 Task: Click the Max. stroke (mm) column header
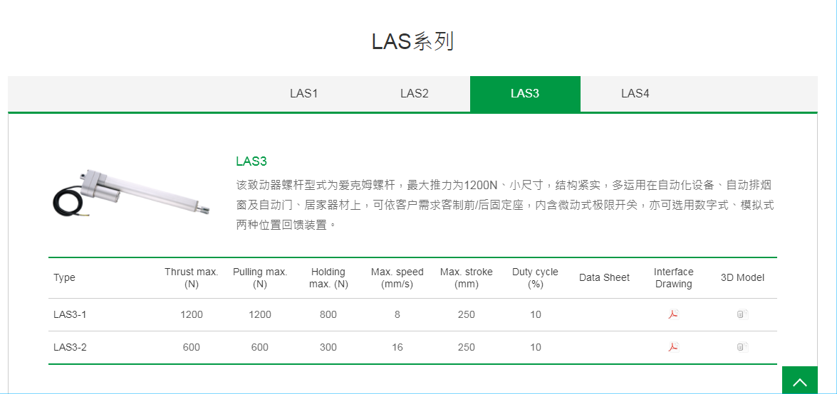(467, 278)
